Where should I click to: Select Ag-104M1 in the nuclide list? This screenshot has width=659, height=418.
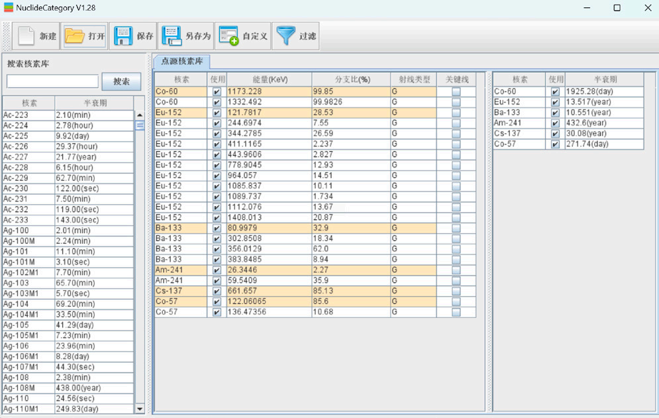click(28, 315)
